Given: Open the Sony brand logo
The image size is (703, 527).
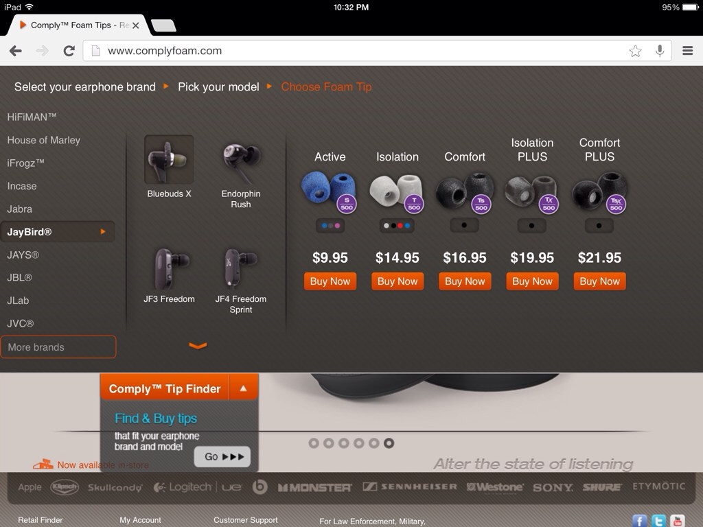Looking at the screenshot, I should tap(553, 488).
